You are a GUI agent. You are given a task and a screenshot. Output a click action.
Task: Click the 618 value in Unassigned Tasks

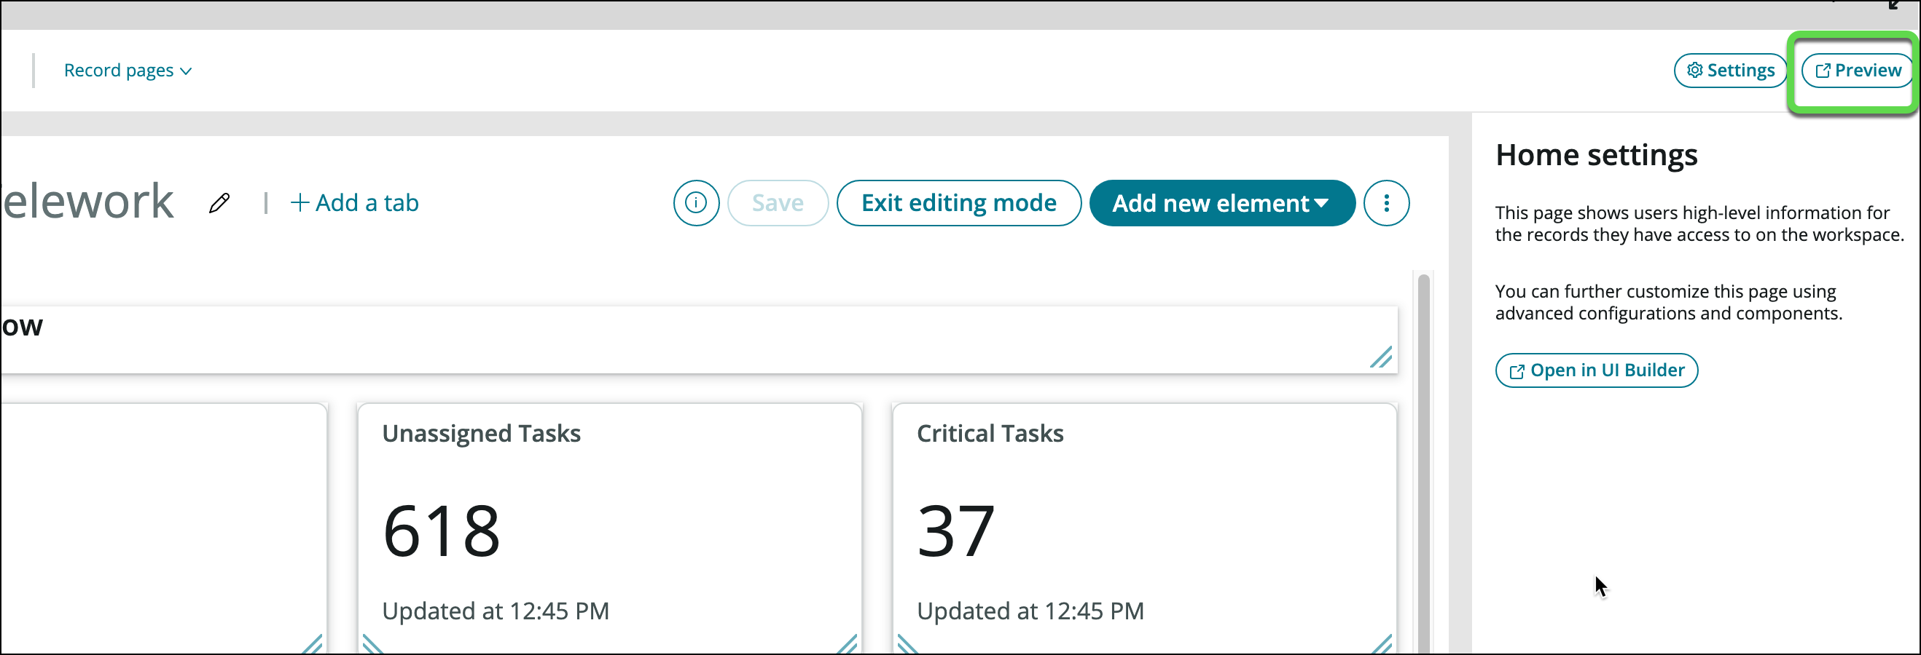click(x=441, y=531)
